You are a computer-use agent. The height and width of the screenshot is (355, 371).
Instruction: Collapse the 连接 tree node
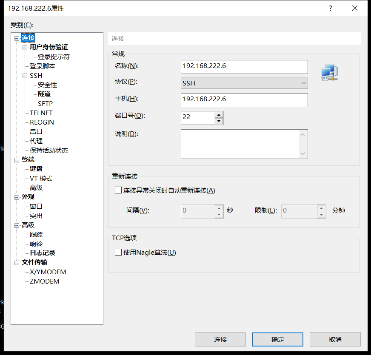pos(17,38)
